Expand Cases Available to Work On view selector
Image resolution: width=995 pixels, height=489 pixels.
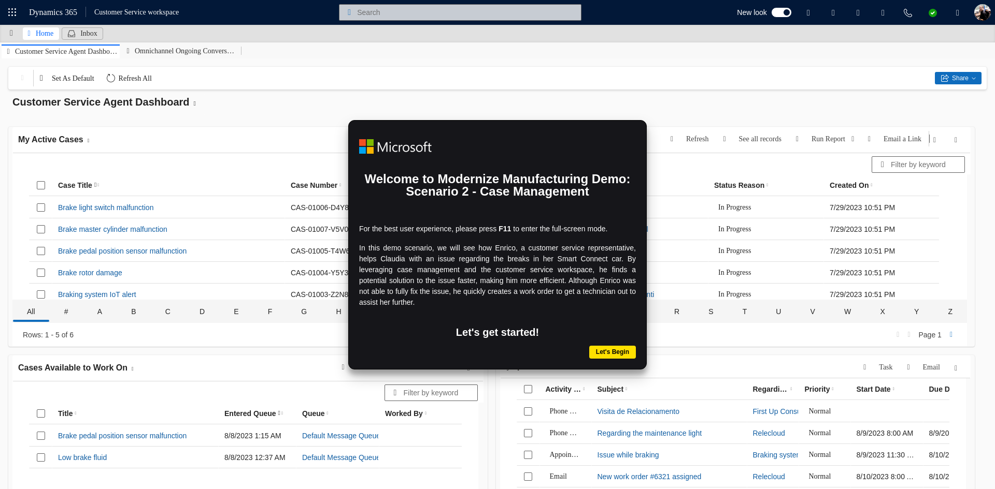pyautogui.click(x=133, y=368)
